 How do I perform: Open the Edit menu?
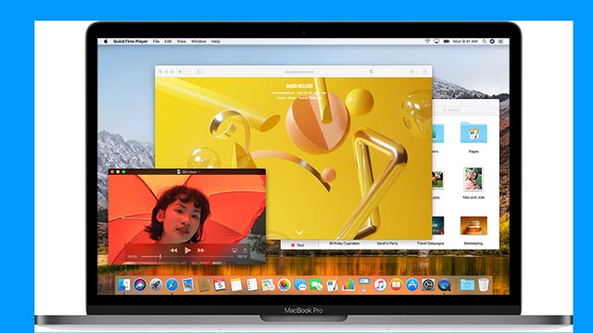169,42
